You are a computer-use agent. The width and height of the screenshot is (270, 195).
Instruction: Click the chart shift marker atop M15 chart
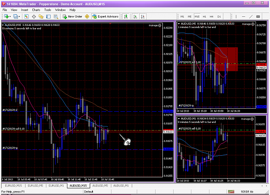pos(110,23)
